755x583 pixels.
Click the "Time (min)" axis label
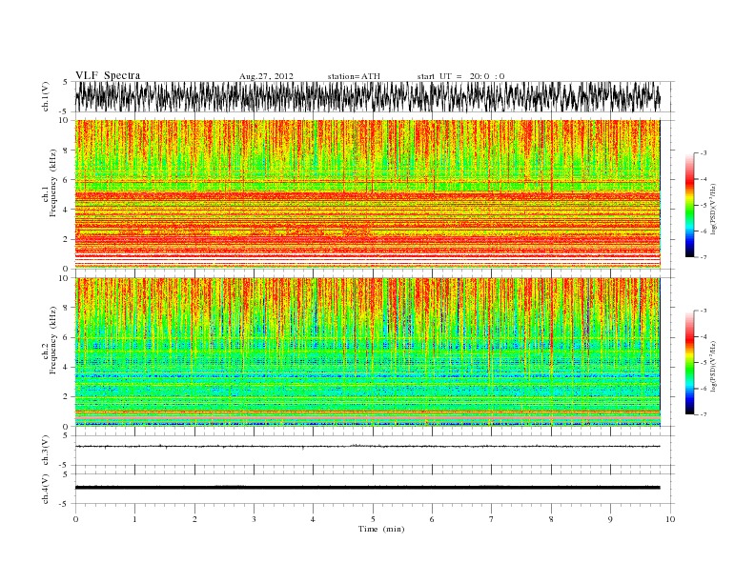tap(381, 529)
